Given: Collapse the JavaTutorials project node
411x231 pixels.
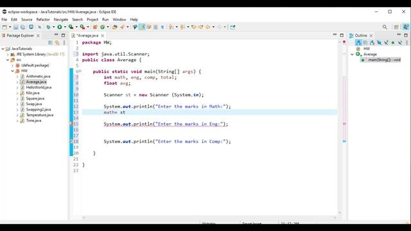Looking at the screenshot, I should click(x=3, y=49).
